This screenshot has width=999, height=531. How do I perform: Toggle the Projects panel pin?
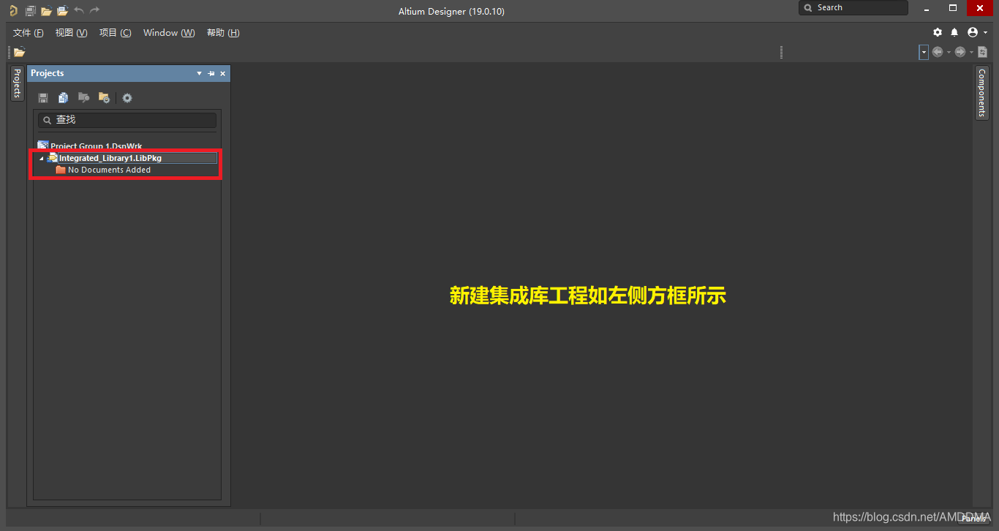(x=211, y=74)
